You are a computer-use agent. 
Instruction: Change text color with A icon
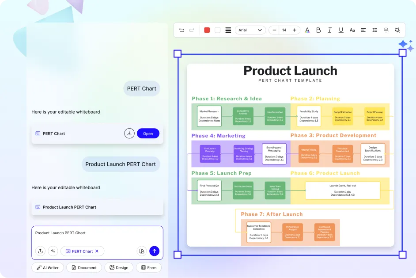(307, 30)
